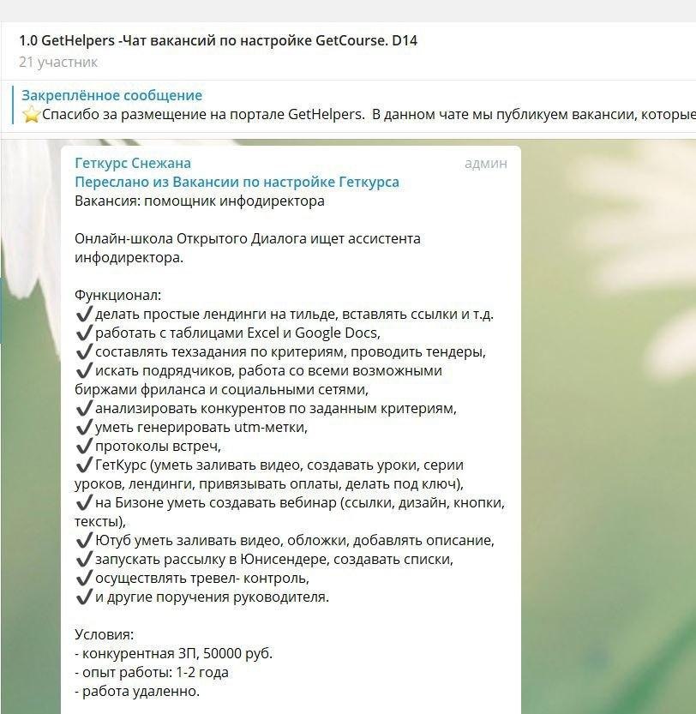Screen dimensions: 696x714
Task: Click checkmark beside 'протоколы встреч'
Action: pos(84,446)
